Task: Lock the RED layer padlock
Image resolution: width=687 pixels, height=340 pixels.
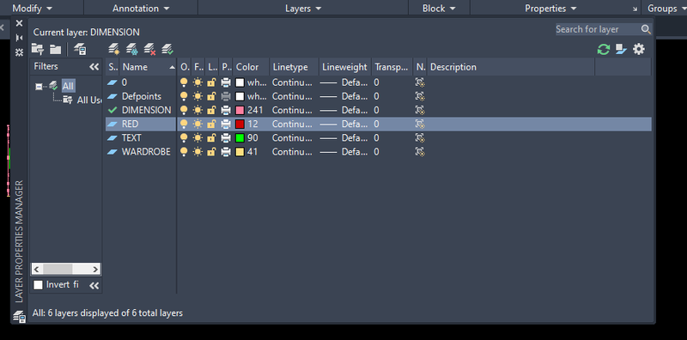Action: pyautogui.click(x=211, y=124)
